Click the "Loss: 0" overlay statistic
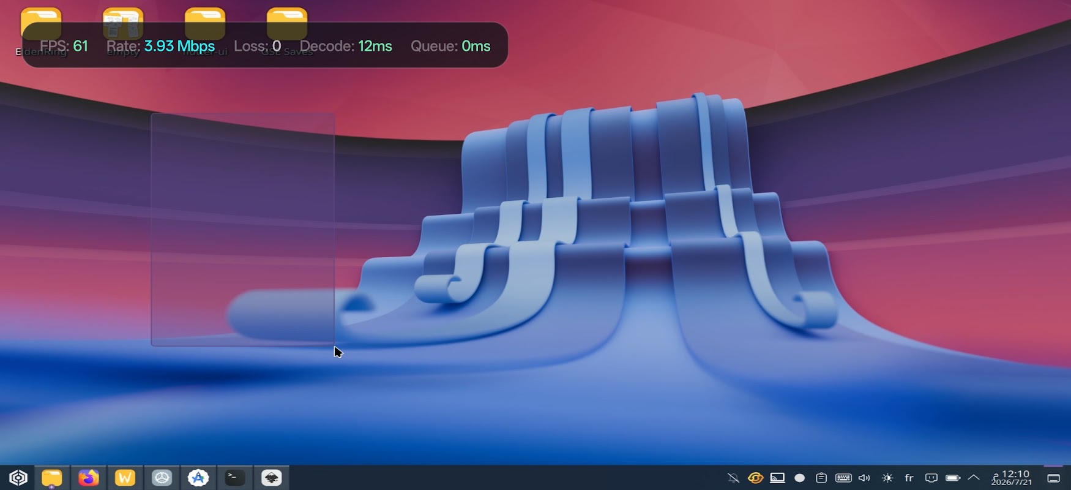The image size is (1071, 490). click(257, 46)
